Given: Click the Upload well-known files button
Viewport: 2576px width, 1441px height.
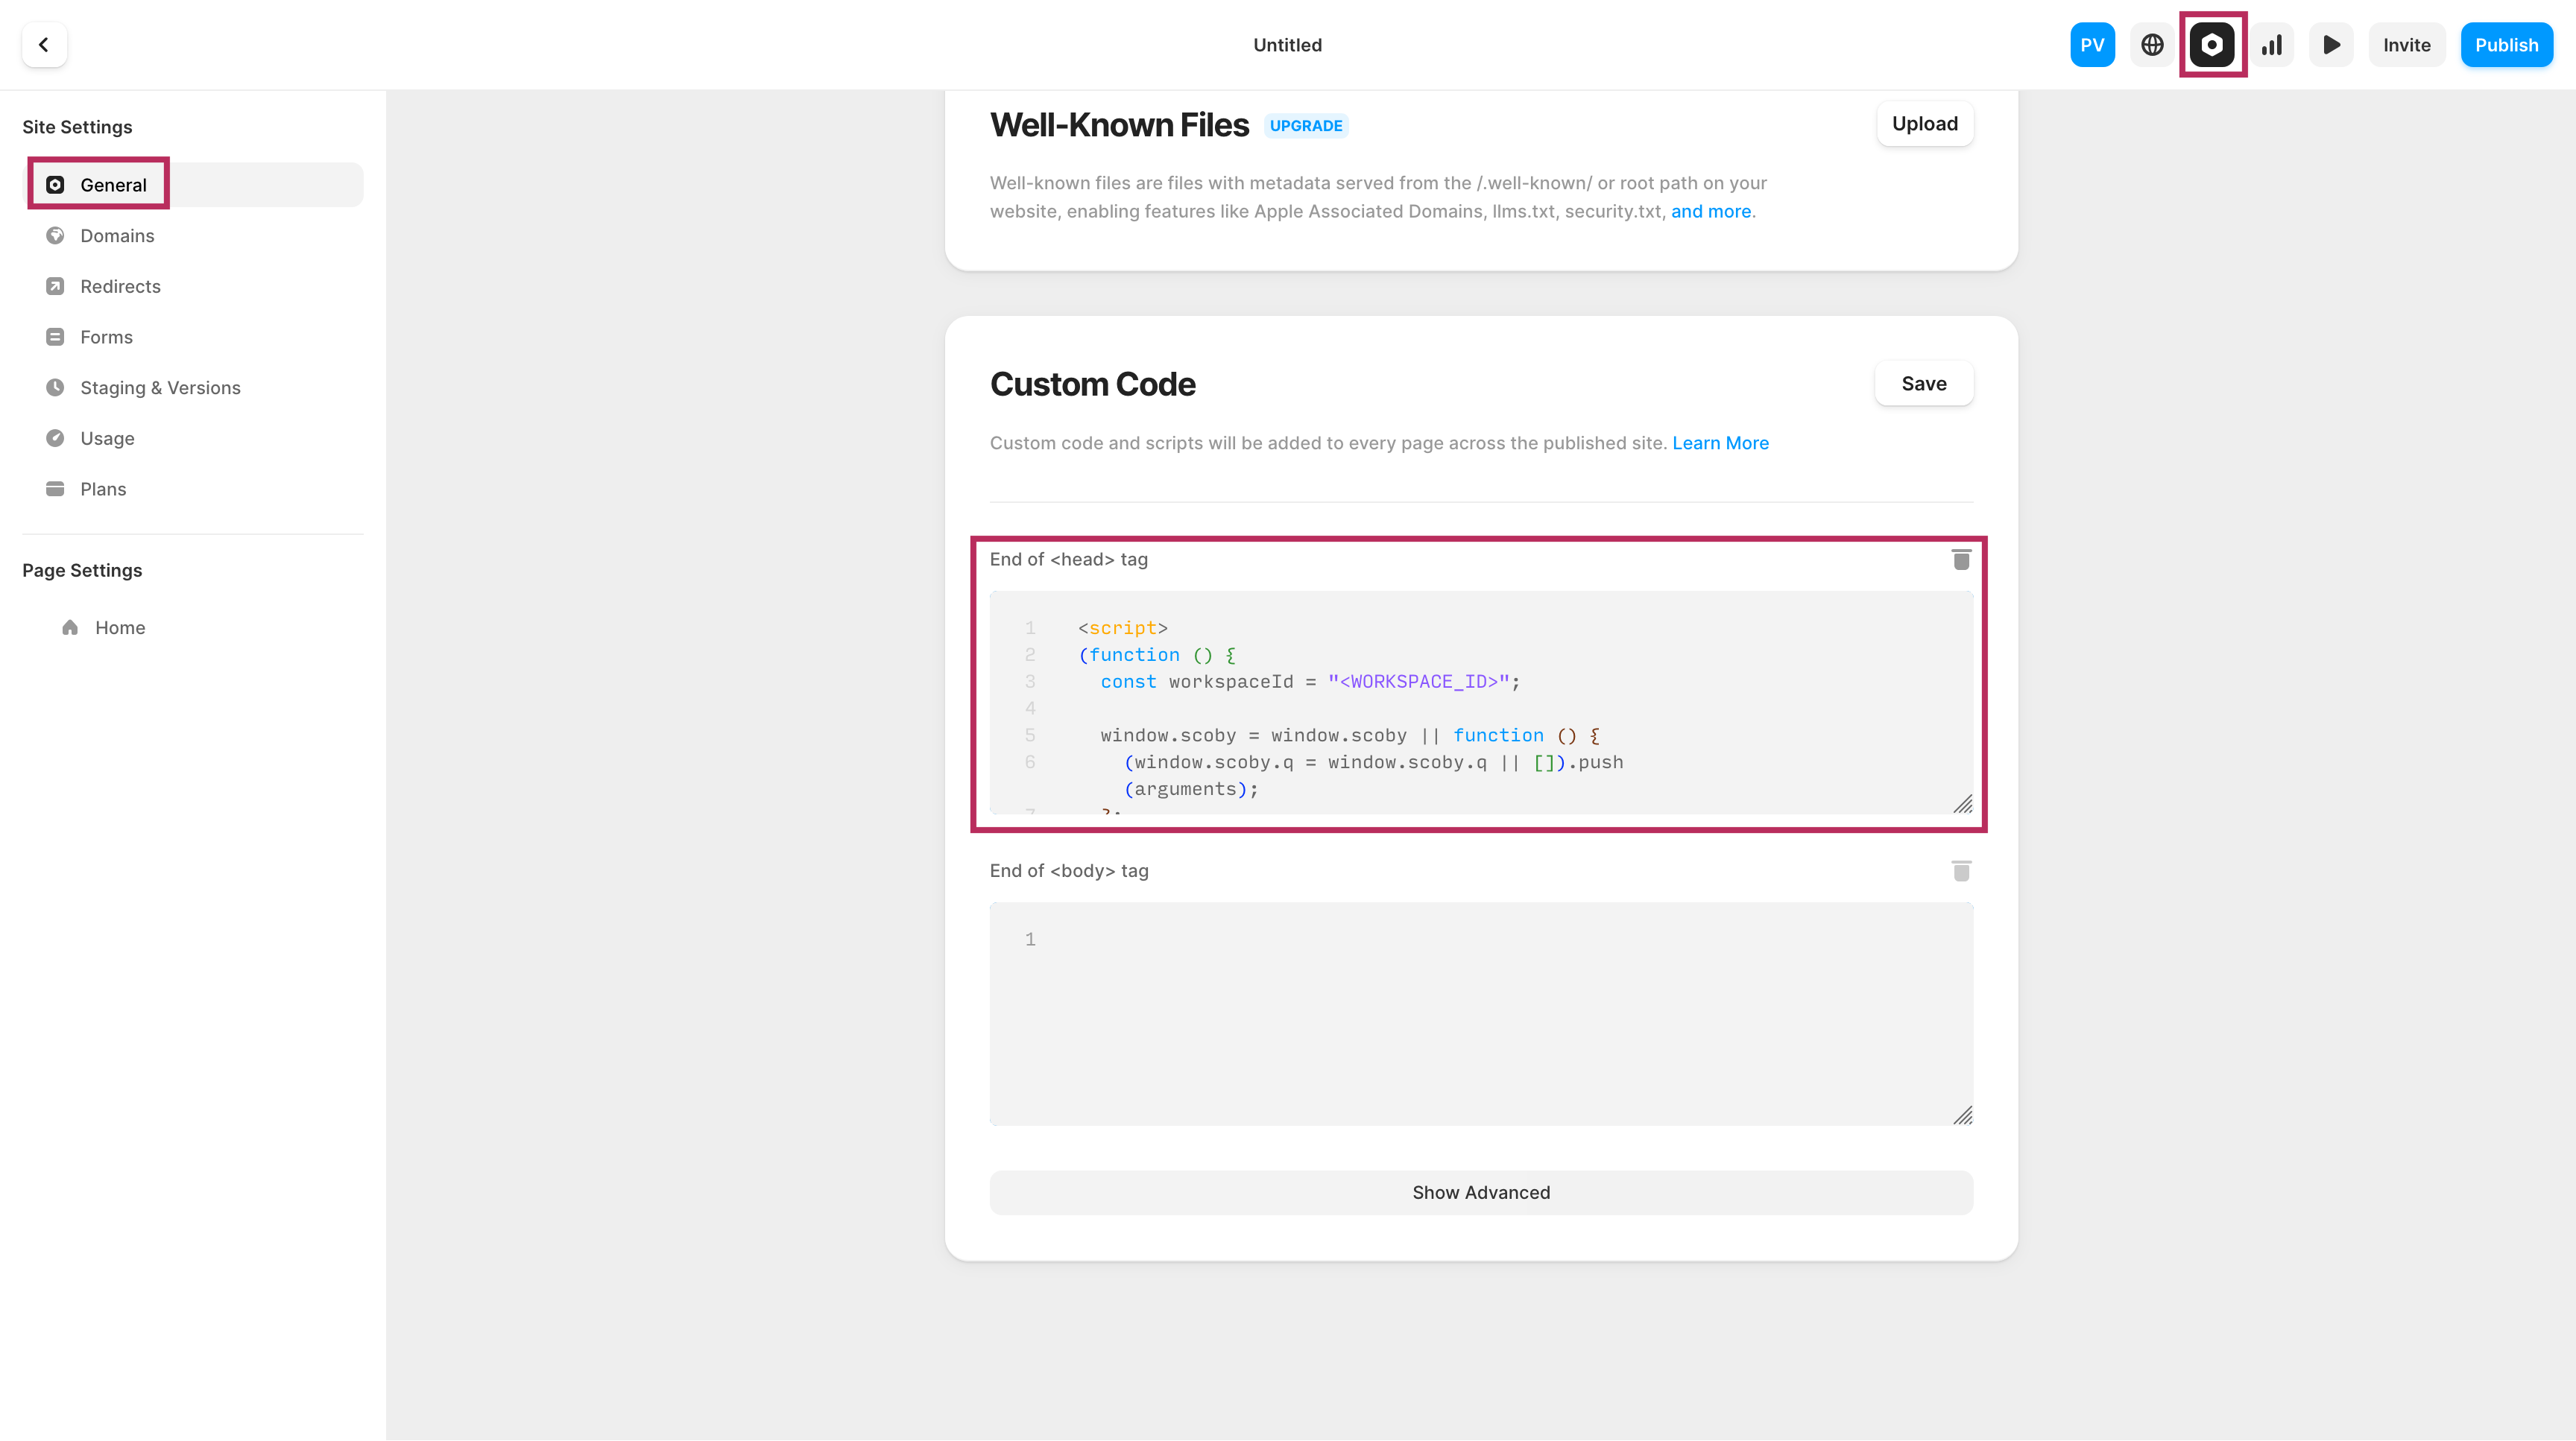Looking at the screenshot, I should click(x=1924, y=124).
